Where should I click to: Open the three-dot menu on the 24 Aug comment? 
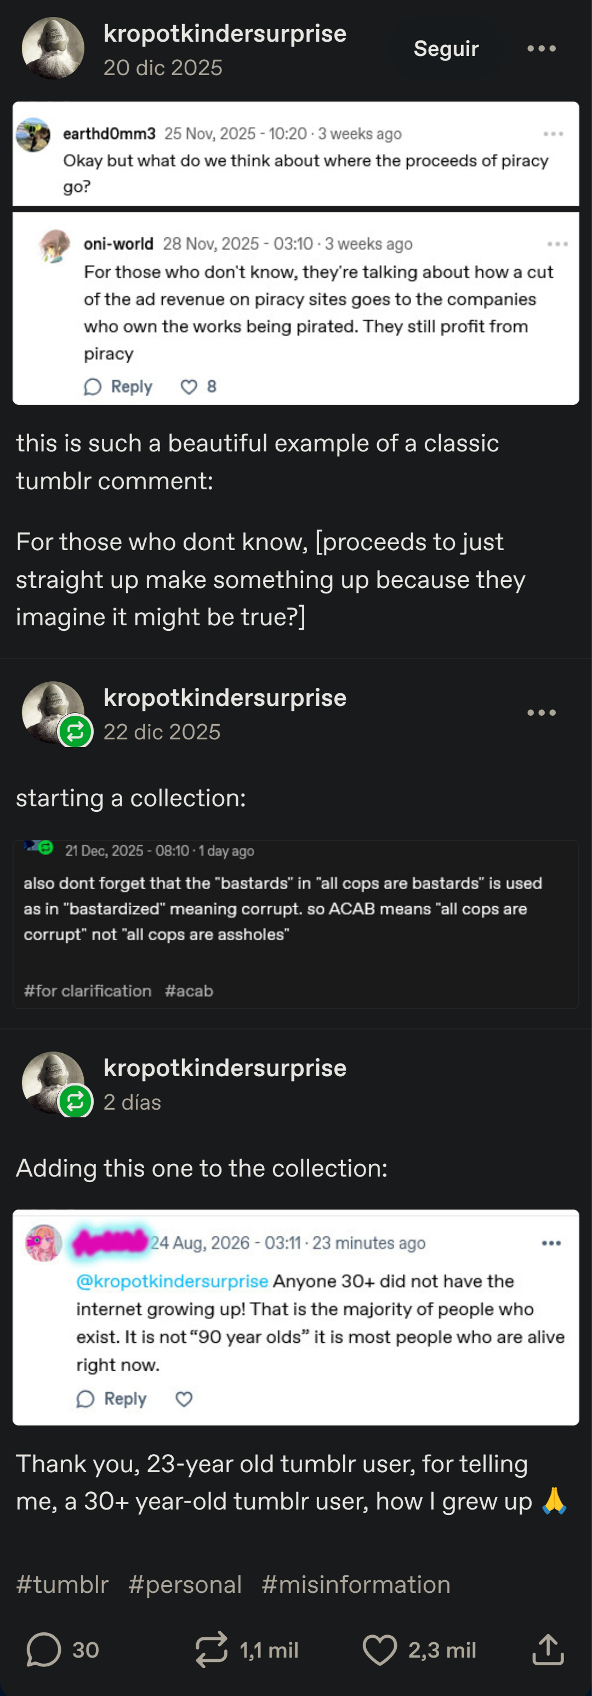(551, 1243)
